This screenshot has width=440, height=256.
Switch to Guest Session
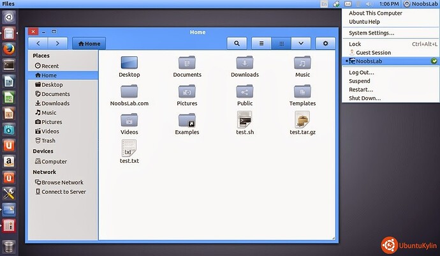point(374,52)
